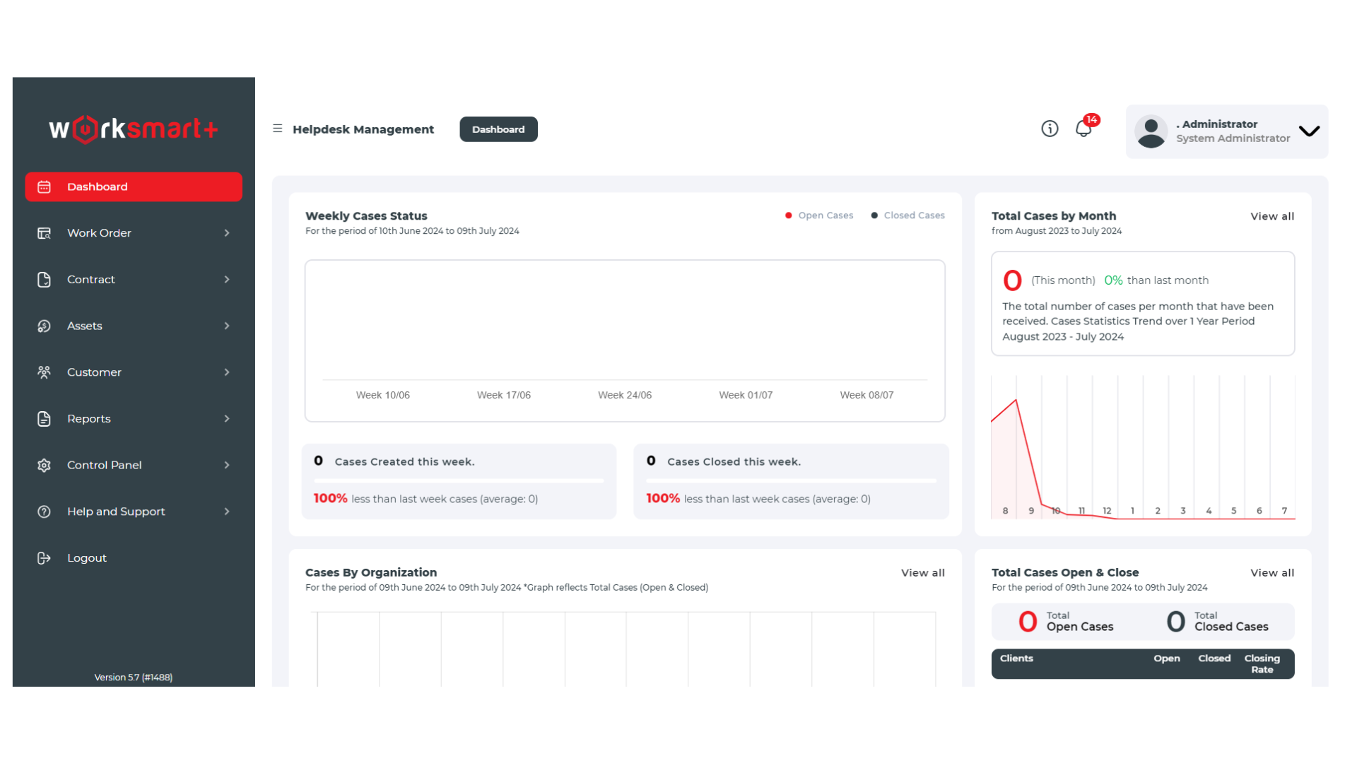Expand the Administrator account dropdown
This screenshot has width=1357, height=763.
tap(1309, 131)
